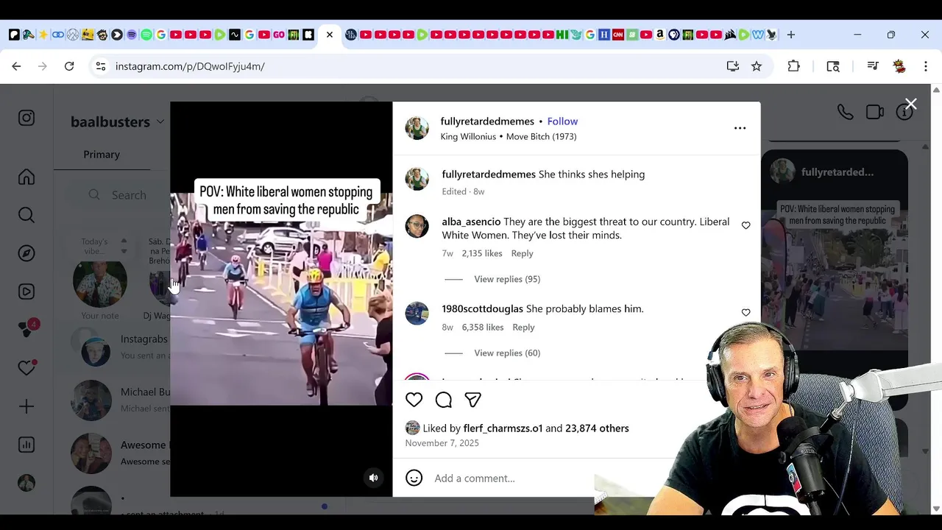The height and width of the screenshot is (530, 942).
Task: Reply to 1980scottdouglas's comment
Action: click(x=523, y=327)
